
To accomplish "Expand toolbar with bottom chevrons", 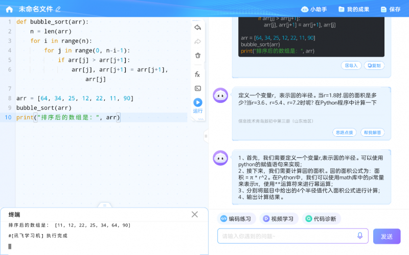I will pyautogui.click(x=200, y=119).
